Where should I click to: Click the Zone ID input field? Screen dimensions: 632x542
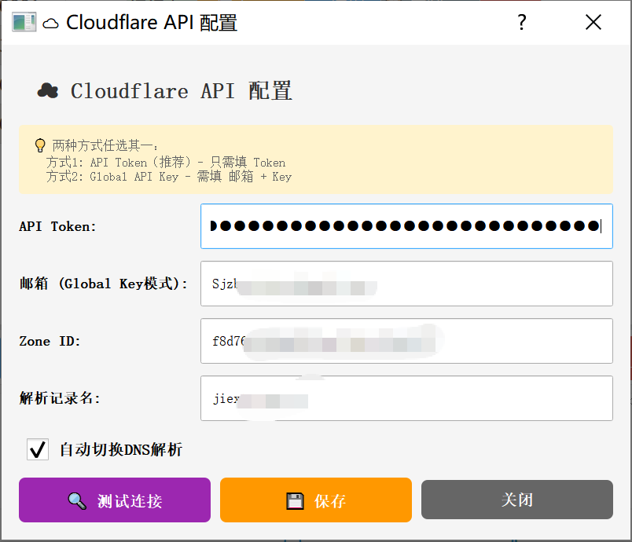[x=406, y=341]
